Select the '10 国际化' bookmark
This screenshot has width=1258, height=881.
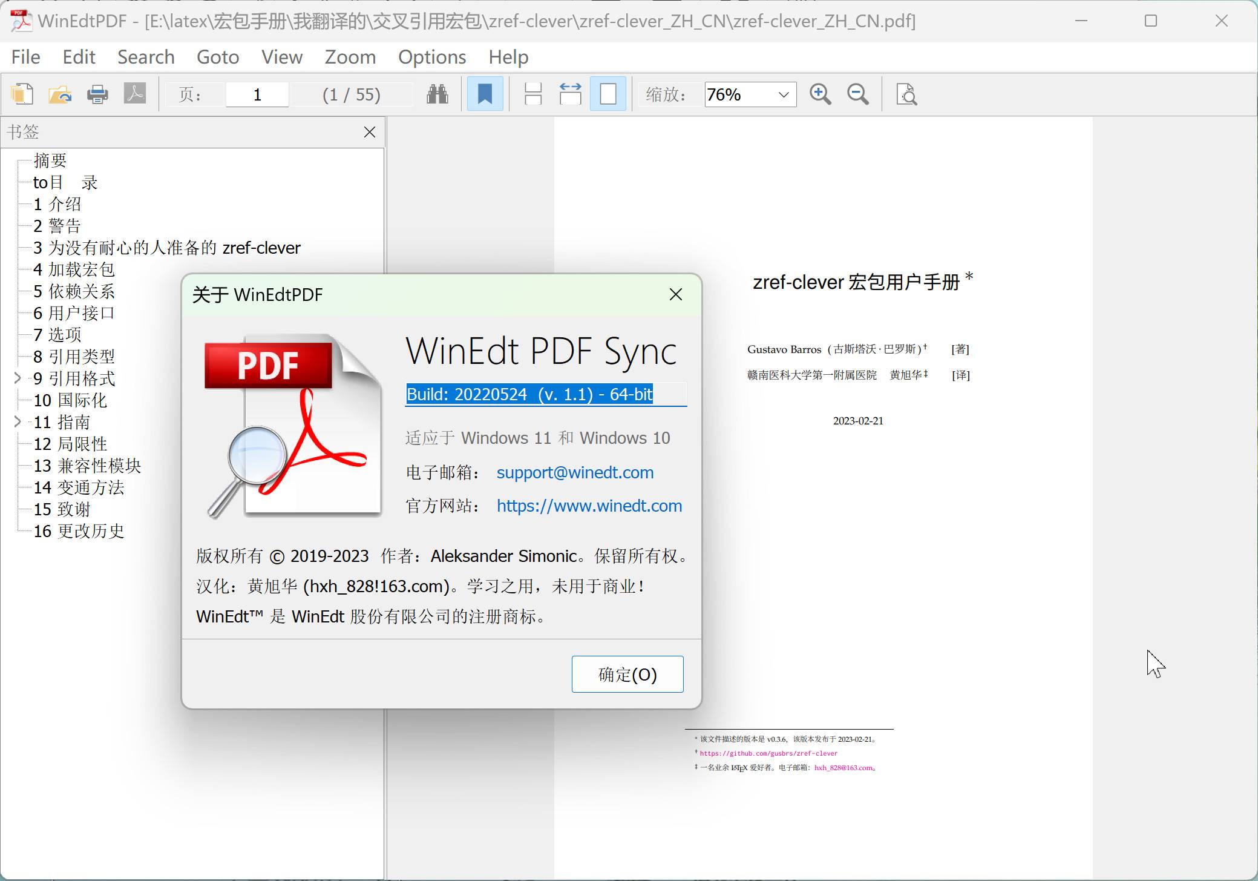click(70, 400)
